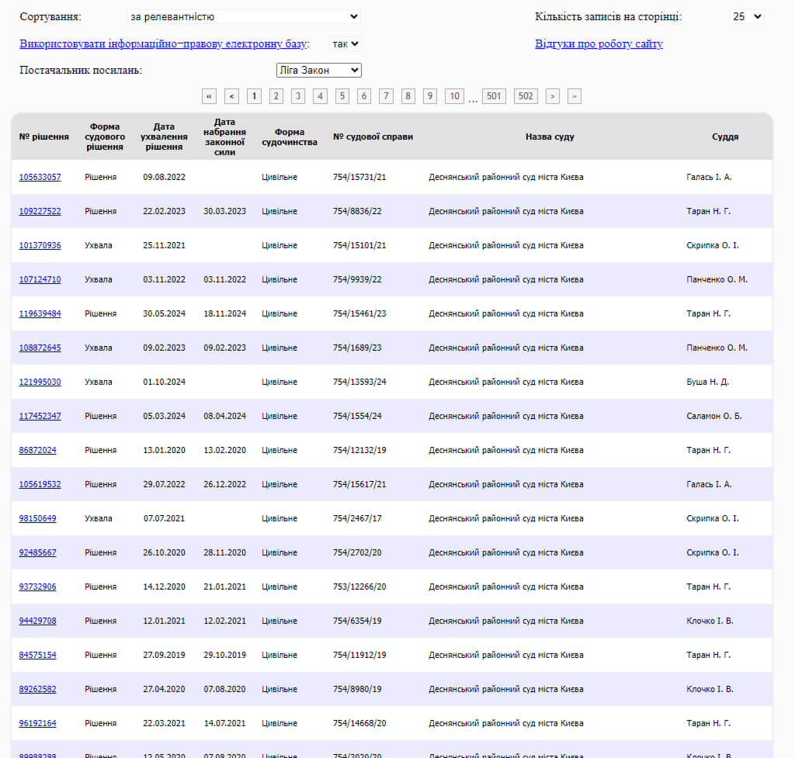View decision number 86872024

[37, 450]
